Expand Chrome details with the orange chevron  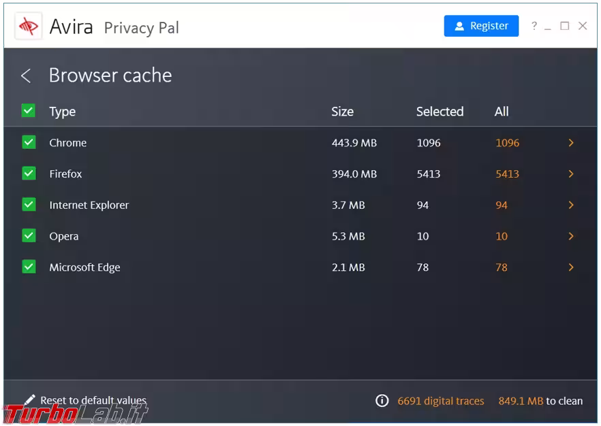point(571,143)
